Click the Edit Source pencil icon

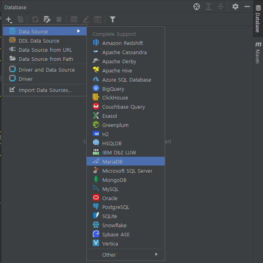[86, 19]
